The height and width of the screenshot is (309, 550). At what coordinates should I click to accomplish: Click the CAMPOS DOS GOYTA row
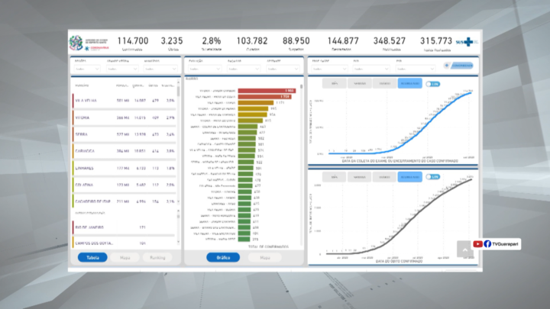[124, 243]
